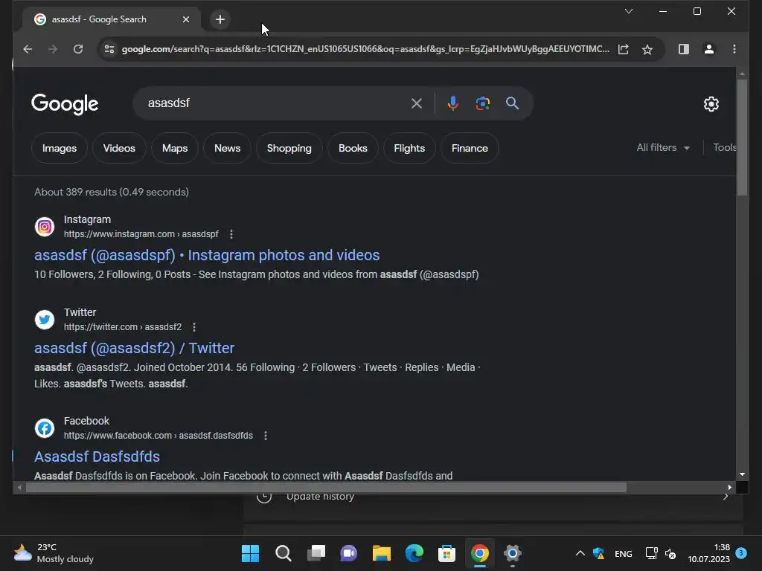Open the clock and date 10.07.2023
The image size is (762, 571).
point(708,553)
